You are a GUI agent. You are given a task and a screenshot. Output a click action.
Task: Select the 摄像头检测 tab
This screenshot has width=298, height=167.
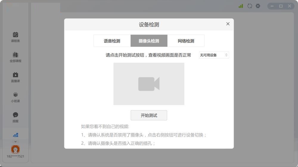149,41
